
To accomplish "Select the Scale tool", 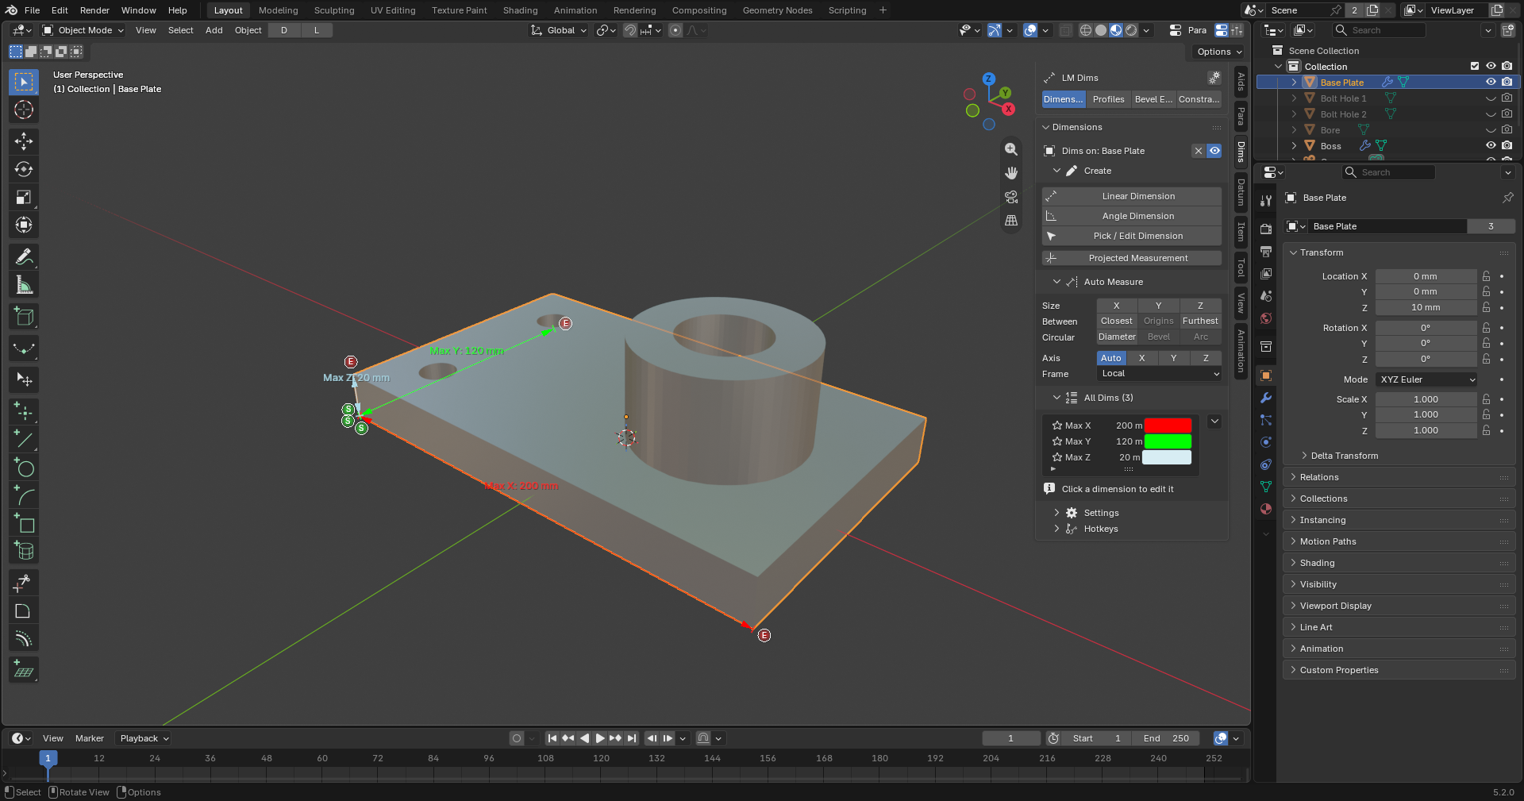I will coord(24,197).
